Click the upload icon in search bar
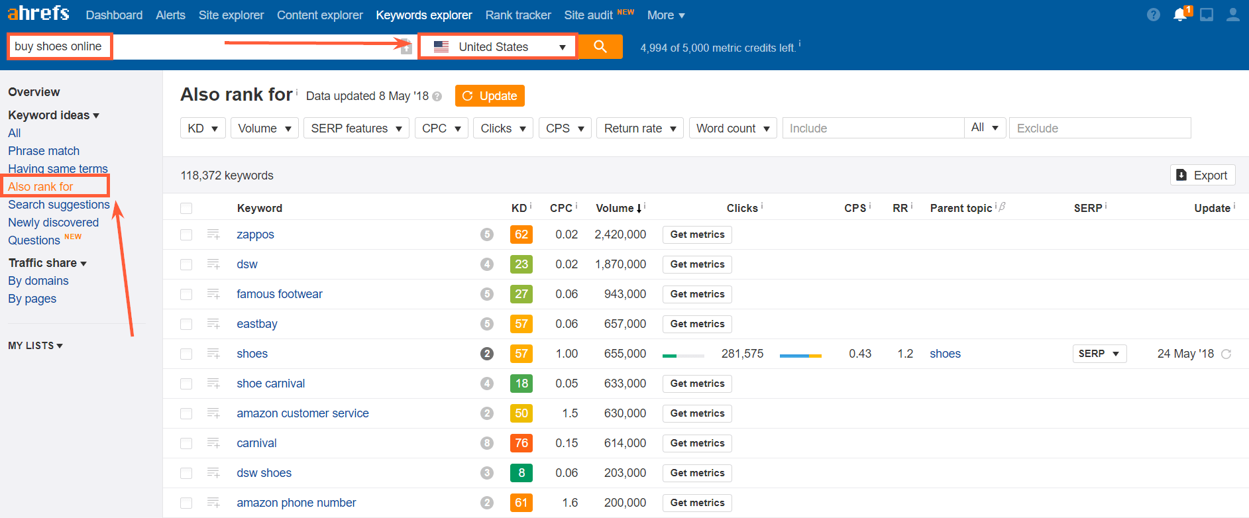 (x=406, y=47)
